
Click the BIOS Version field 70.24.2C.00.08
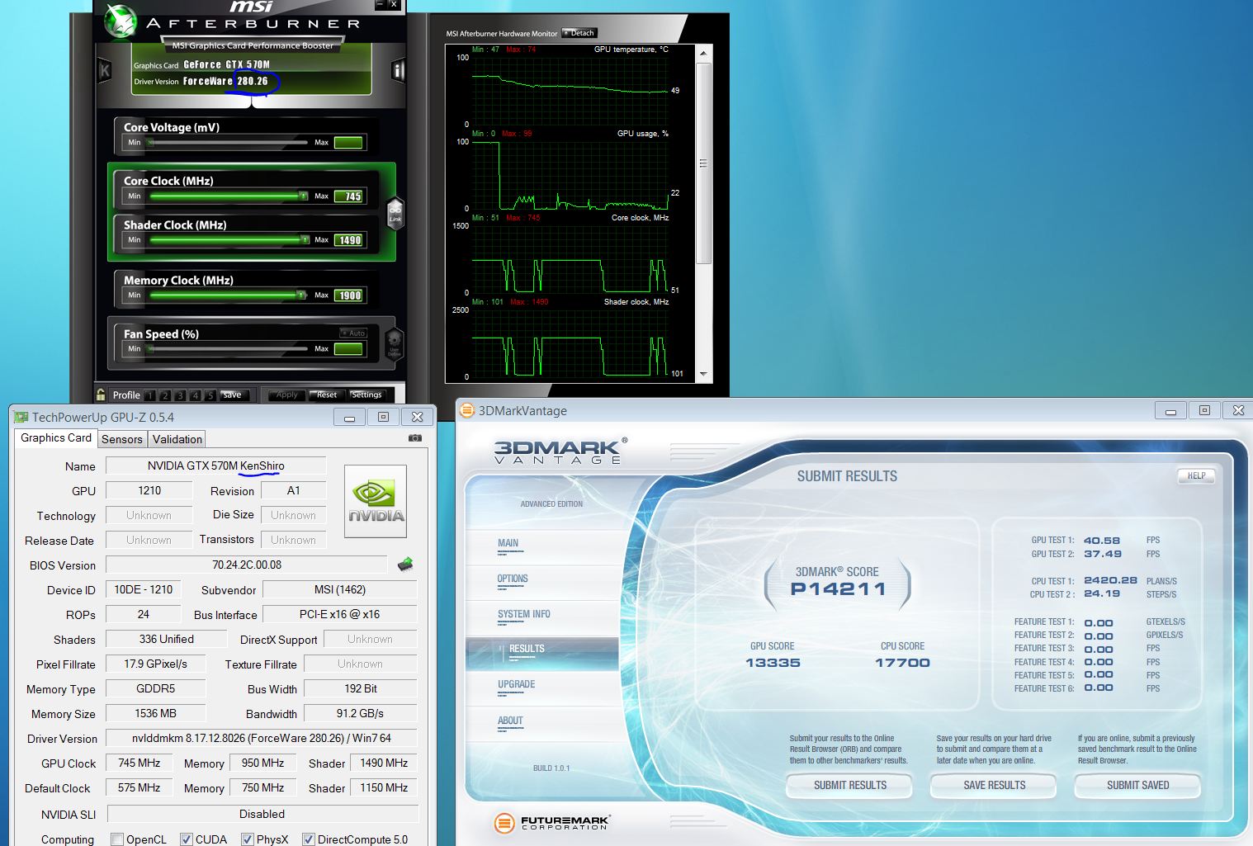pos(247,565)
